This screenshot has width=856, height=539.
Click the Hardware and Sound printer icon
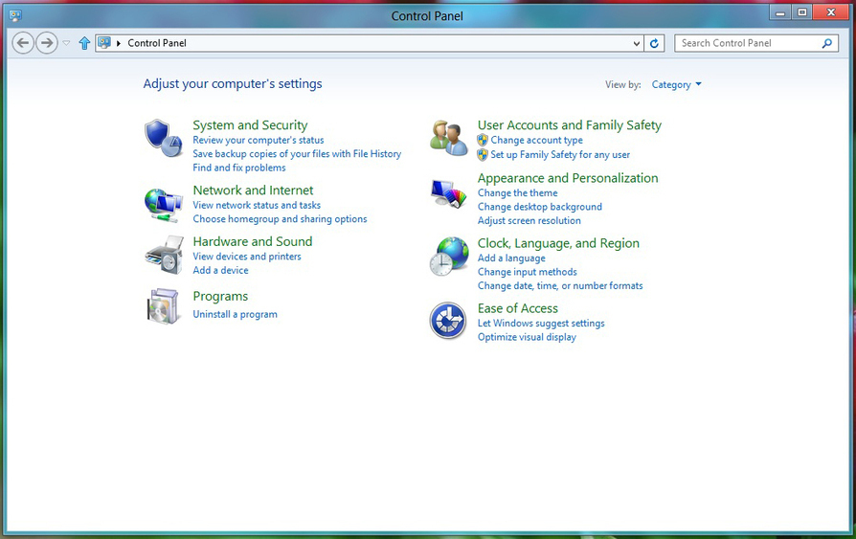click(163, 255)
